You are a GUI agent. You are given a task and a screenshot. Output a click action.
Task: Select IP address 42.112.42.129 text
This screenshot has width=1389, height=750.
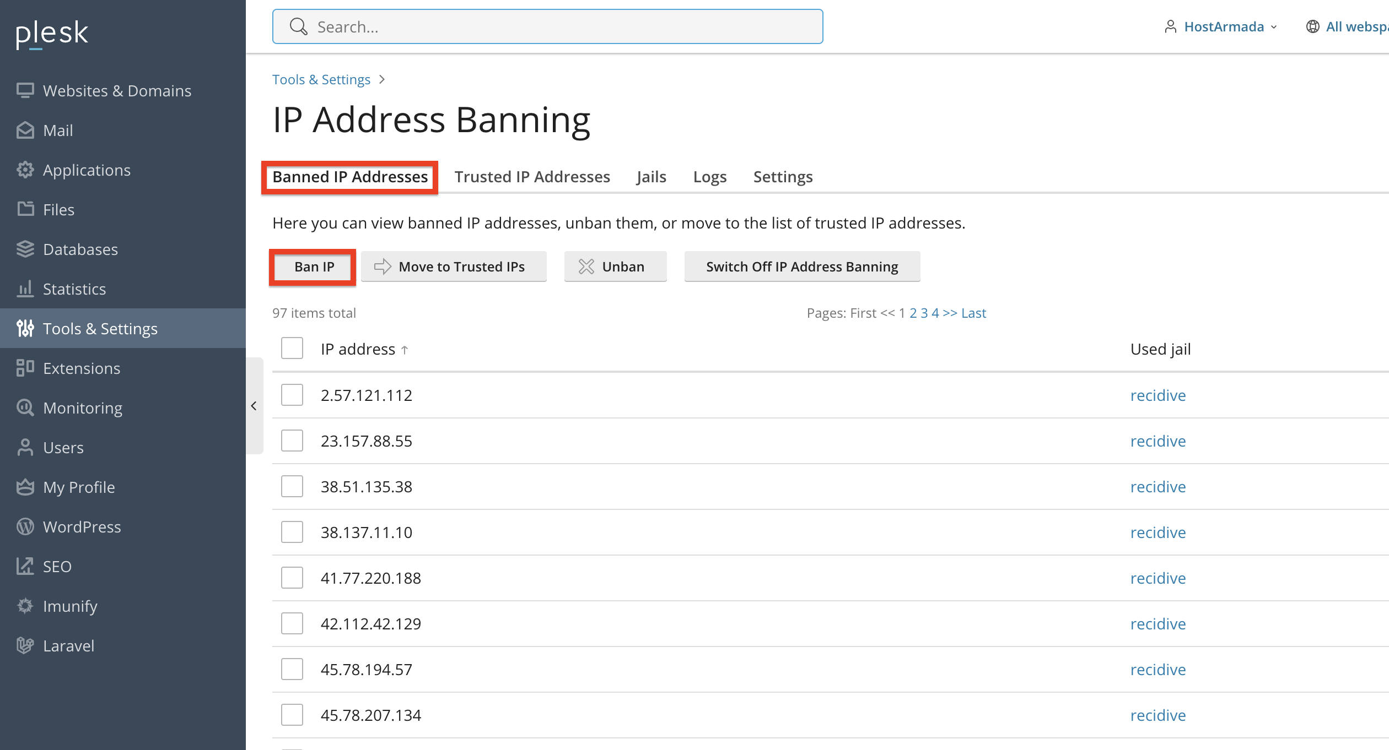point(371,624)
